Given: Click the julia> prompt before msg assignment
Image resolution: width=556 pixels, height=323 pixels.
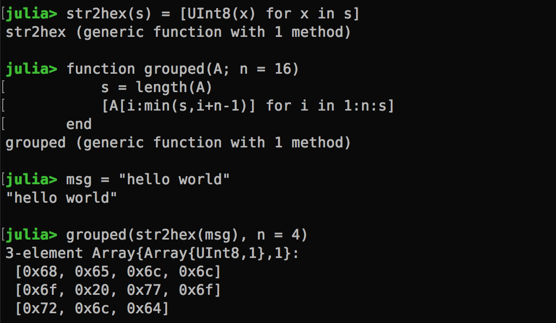Looking at the screenshot, I should (31, 179).
